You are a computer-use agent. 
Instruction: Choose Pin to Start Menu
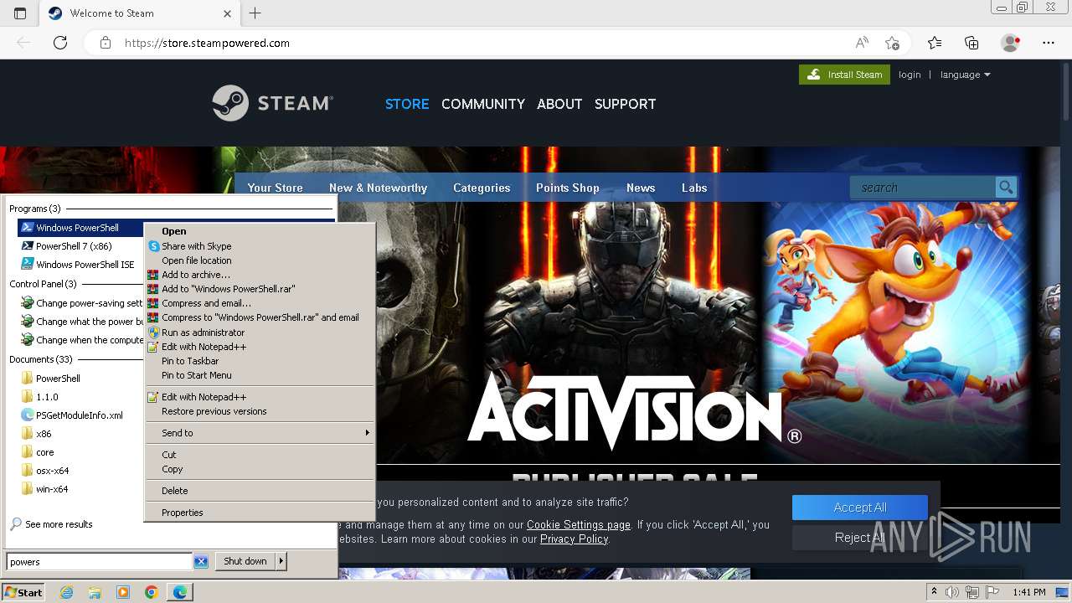coord(260,375)
